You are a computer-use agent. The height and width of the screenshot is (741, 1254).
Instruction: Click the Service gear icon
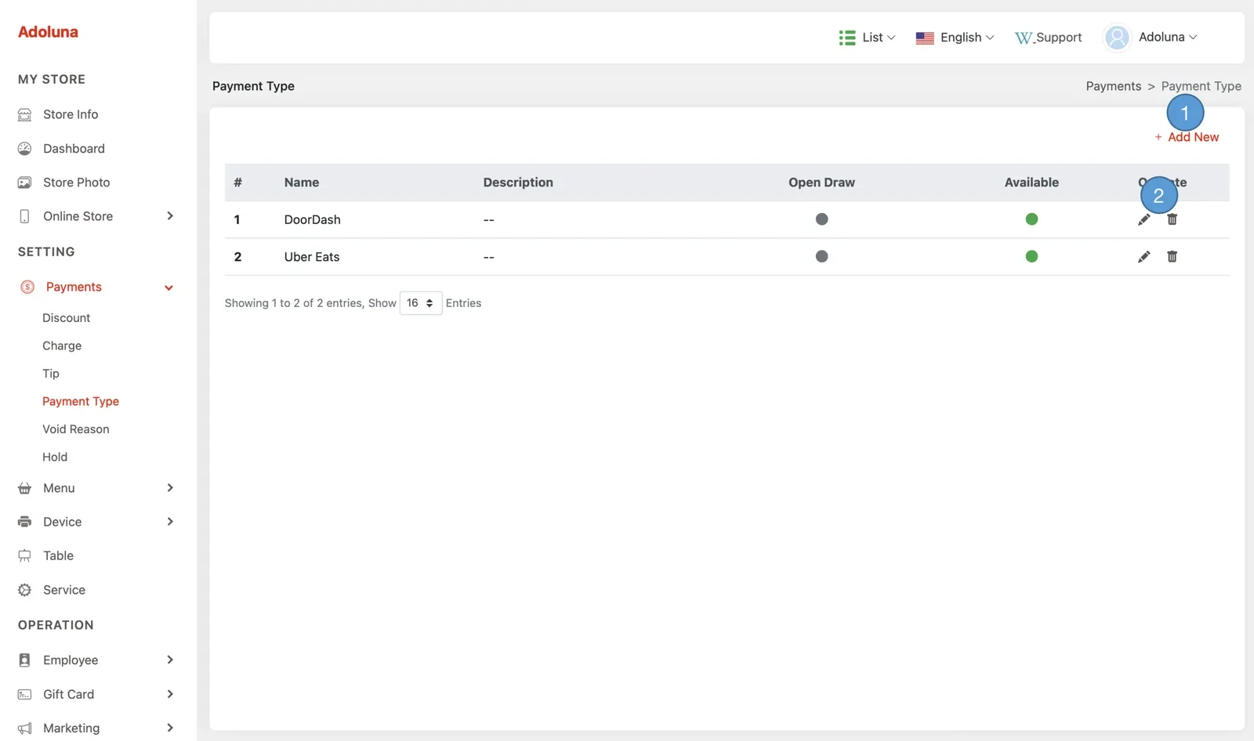point(25,590)
